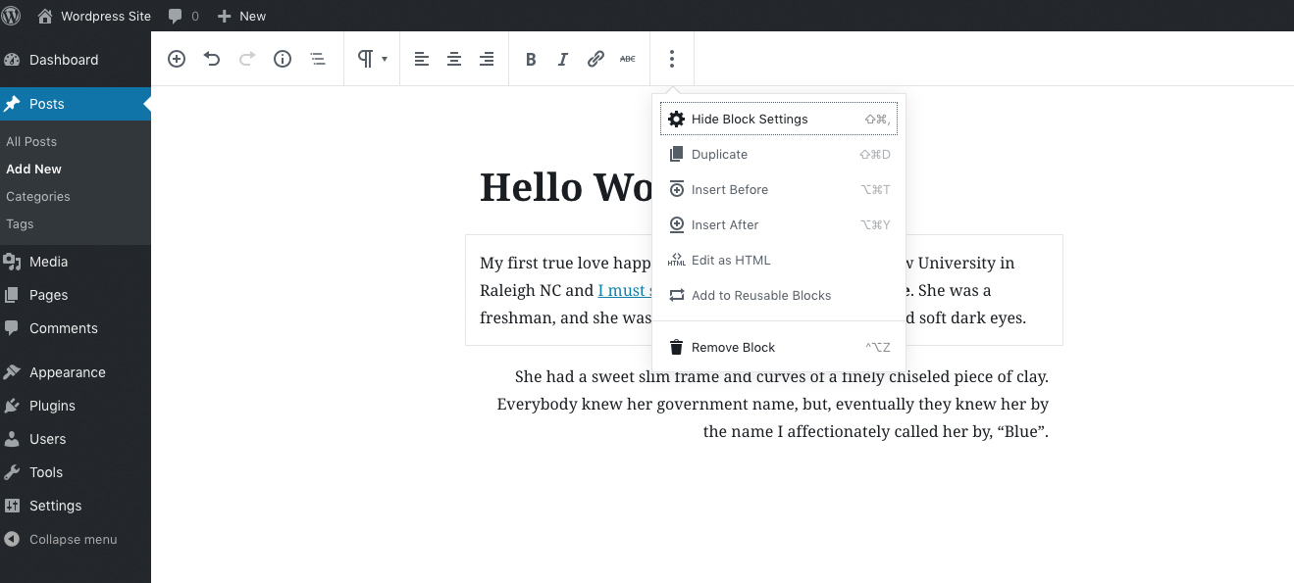The height and width of the screenshot is (583, 1294).
Task: Open Comments in the sidebar
Action: point(76,328)
